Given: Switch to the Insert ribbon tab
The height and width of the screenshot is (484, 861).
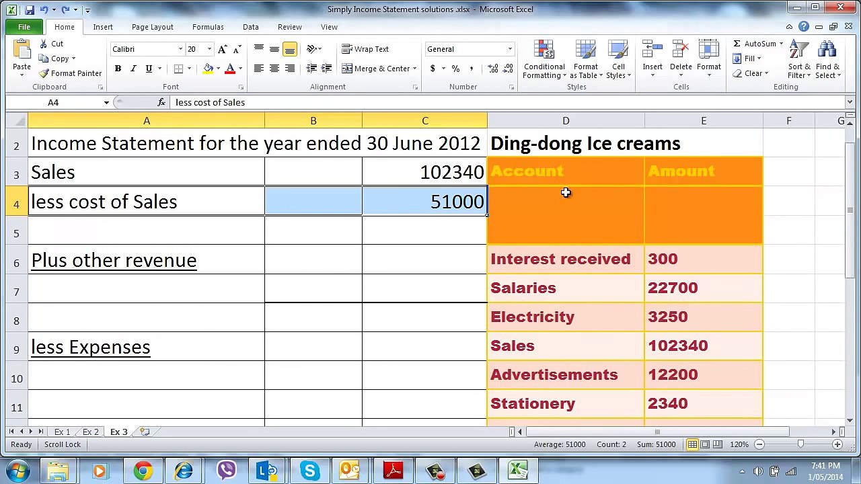Looking at the screenshot, I should (x=103, y=27).
